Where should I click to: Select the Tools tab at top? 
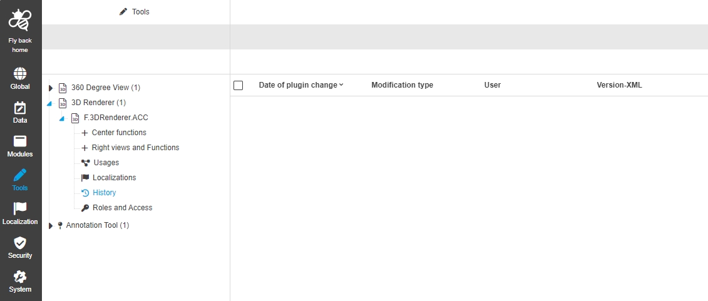click(135, 12)
